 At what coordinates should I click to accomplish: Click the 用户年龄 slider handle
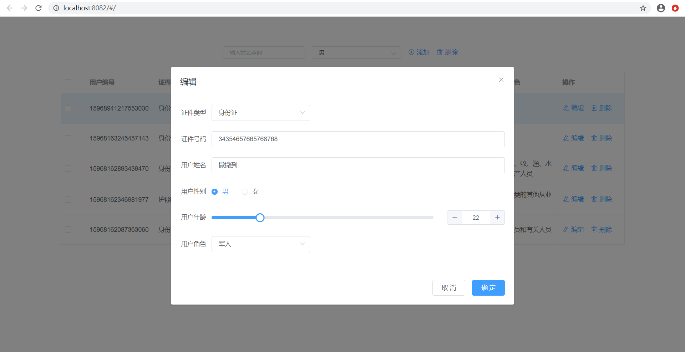pyautogui.click(x=260, y=218)
